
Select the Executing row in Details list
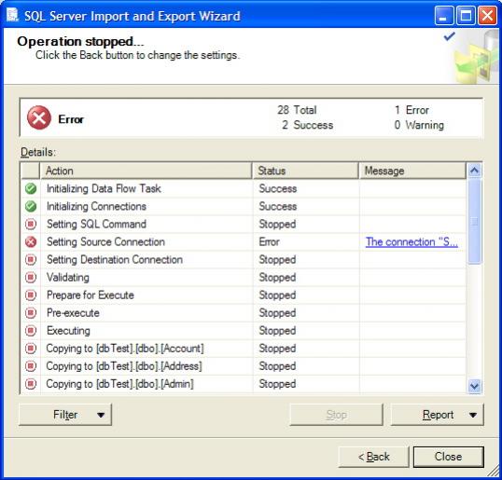tap(244, 331)
